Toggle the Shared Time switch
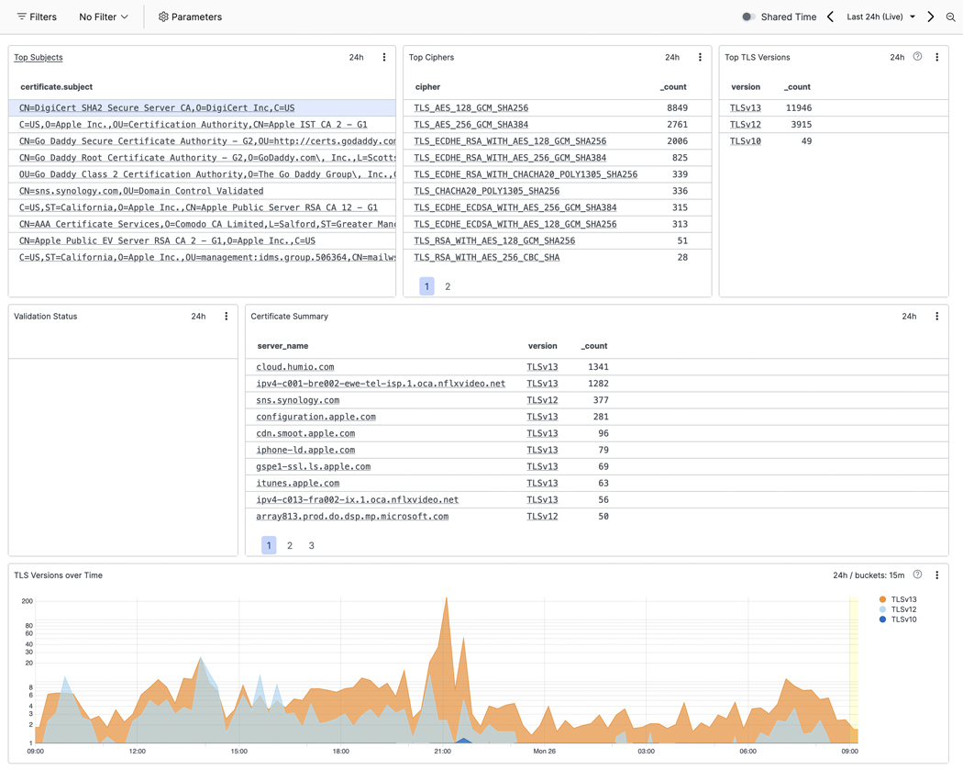Viewport: 963px width, 770px height. click(x=748, y=17)
